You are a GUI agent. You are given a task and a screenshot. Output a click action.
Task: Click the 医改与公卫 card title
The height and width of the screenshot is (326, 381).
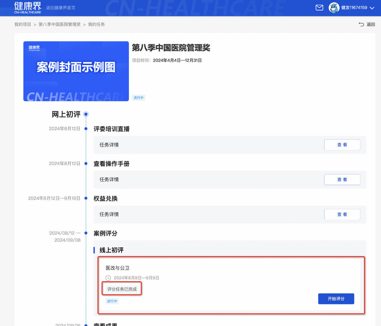[118, 268]
